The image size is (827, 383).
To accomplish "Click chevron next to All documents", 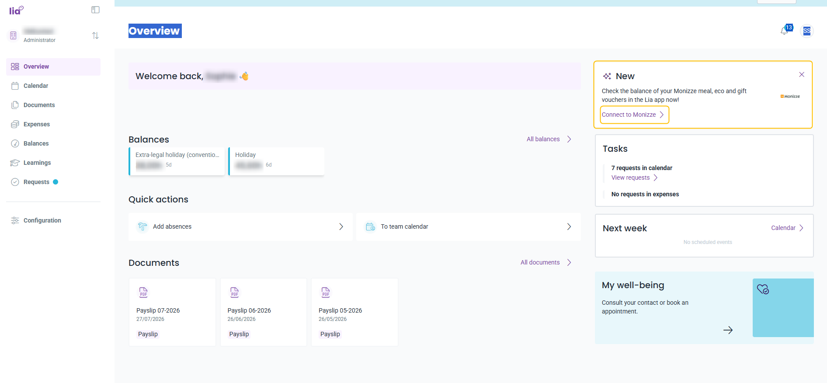I will coord(569,262).
